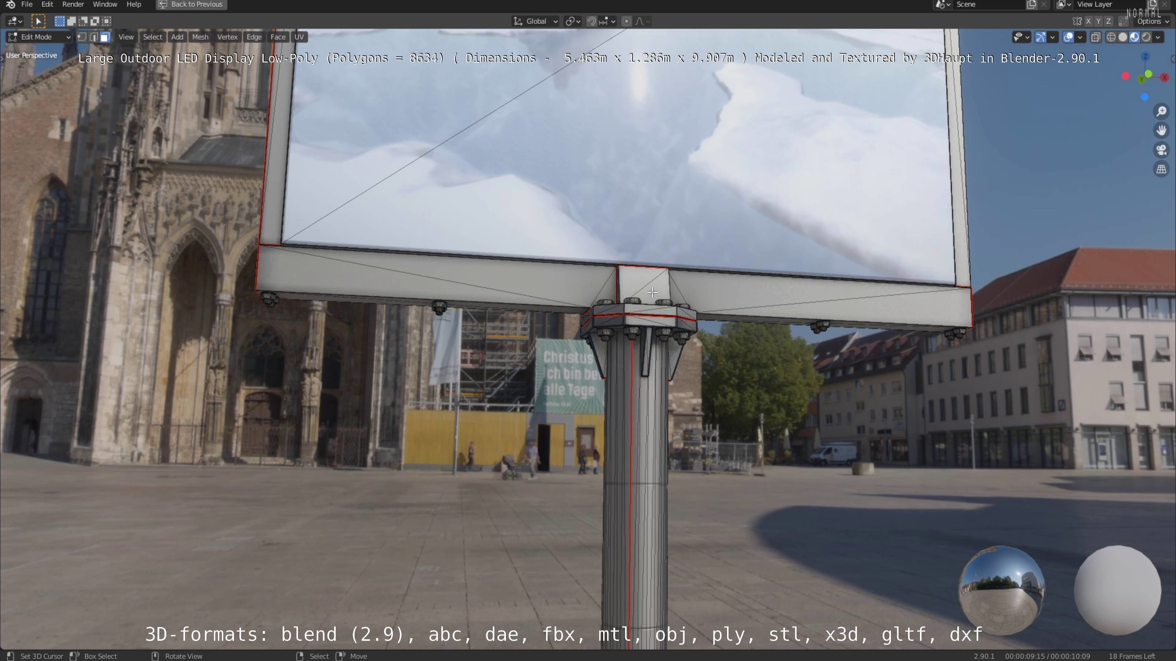Toggle Y axis mirror
Screen dimensions: 1176x661
pyautogui.click(x=1099, y=21)
